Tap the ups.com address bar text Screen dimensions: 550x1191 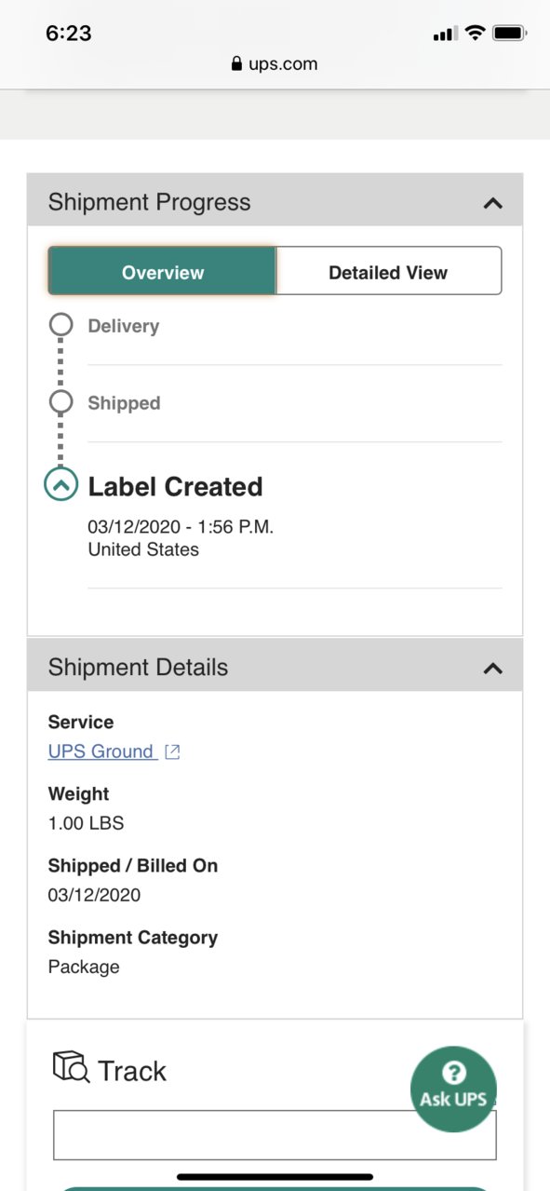[x=283, y=64]
